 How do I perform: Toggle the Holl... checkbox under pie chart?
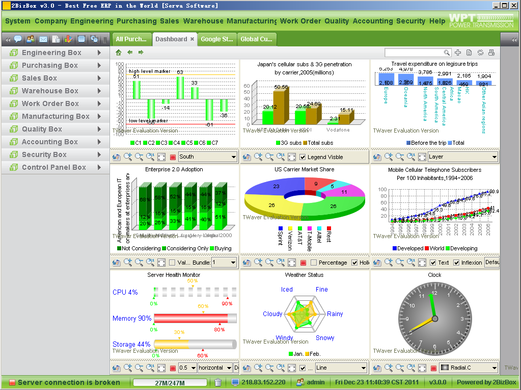[354, 263]
